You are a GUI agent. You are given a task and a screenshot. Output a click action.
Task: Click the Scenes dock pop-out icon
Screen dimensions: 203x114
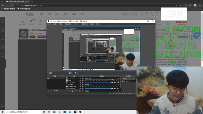pos(64,76)
